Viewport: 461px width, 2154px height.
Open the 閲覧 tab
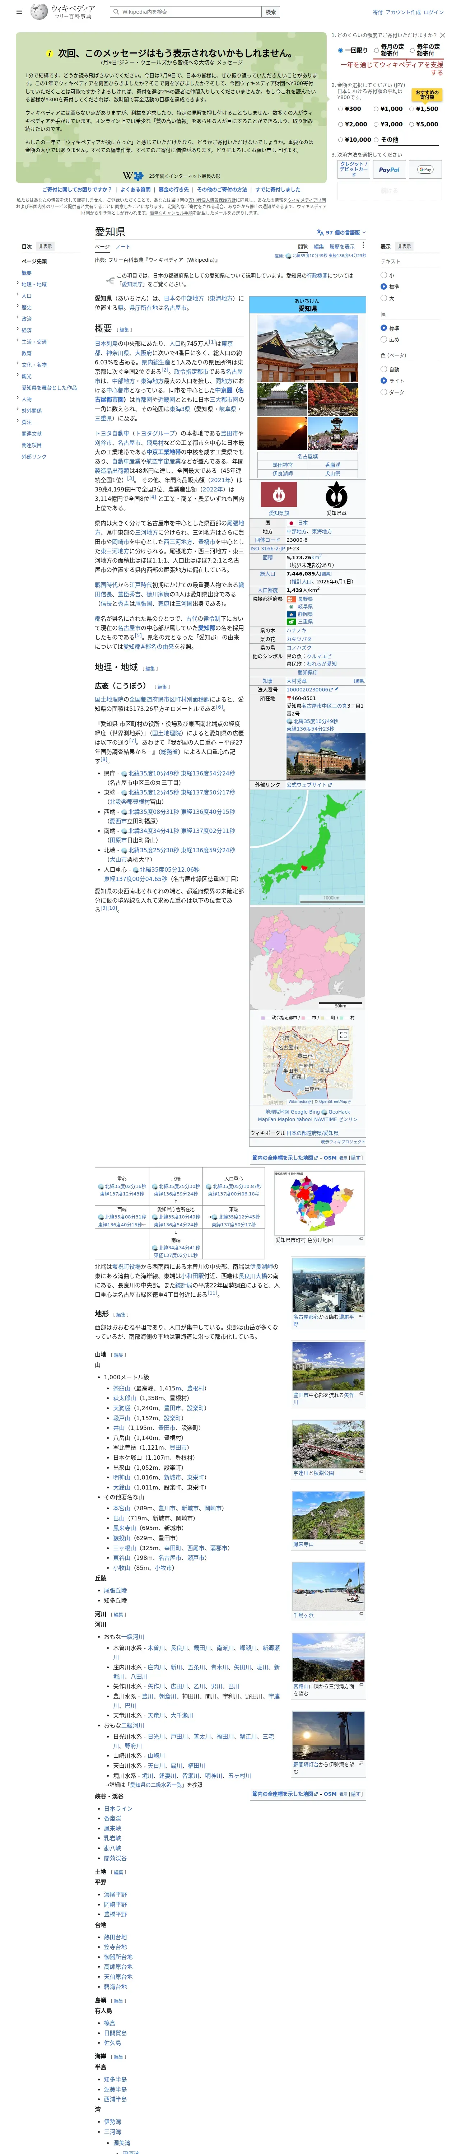coord(303,247)
